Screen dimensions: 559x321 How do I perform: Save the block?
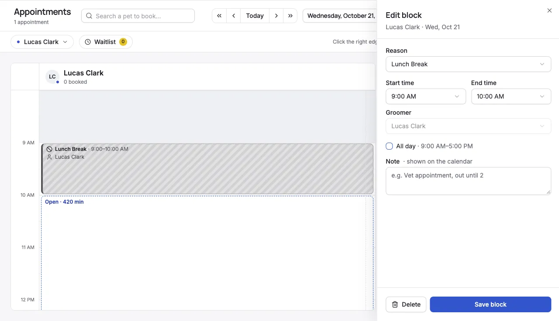click(490, 304)
